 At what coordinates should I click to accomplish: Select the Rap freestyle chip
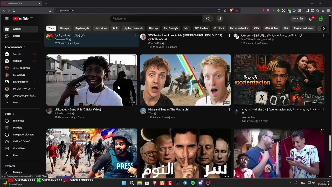point(171,28)
